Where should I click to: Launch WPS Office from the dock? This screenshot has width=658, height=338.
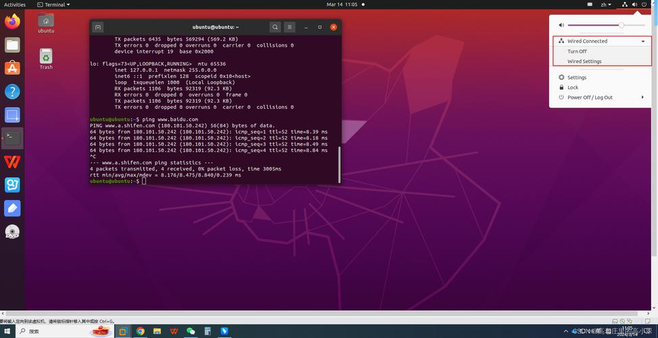click(x=12, y=161)
